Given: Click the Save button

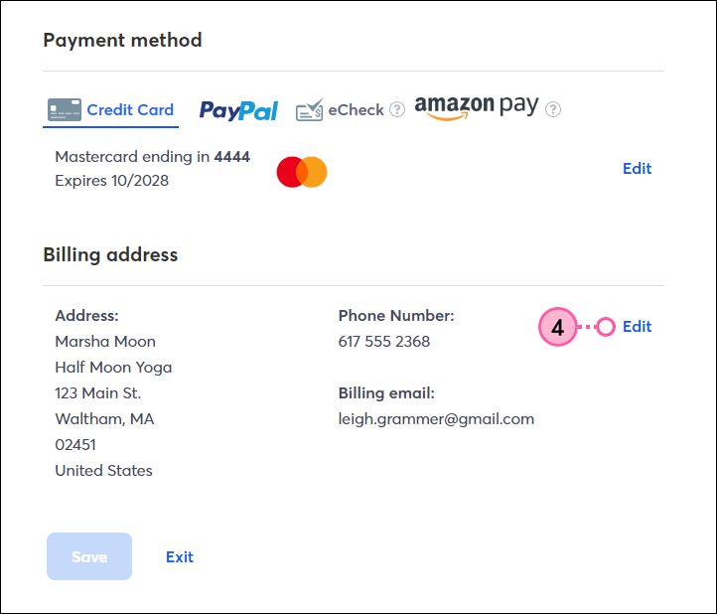Looking at the screenshot, I should [x=89, y=556].
